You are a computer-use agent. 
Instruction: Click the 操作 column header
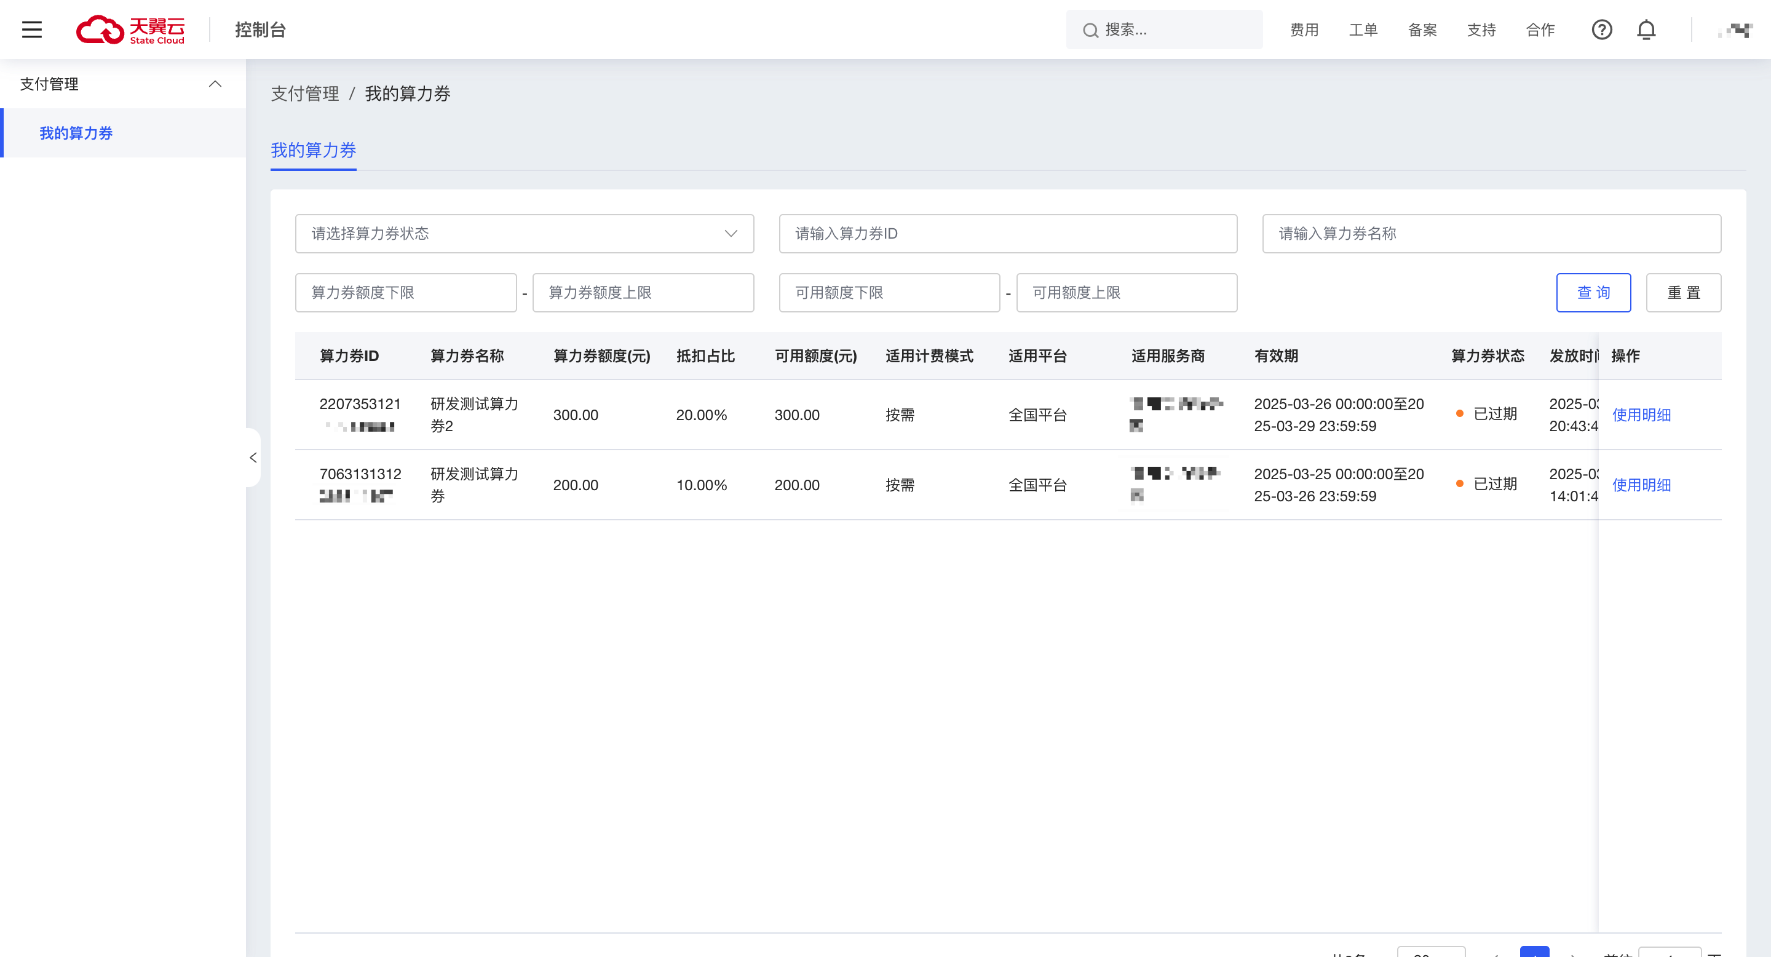coord(1625,355)
